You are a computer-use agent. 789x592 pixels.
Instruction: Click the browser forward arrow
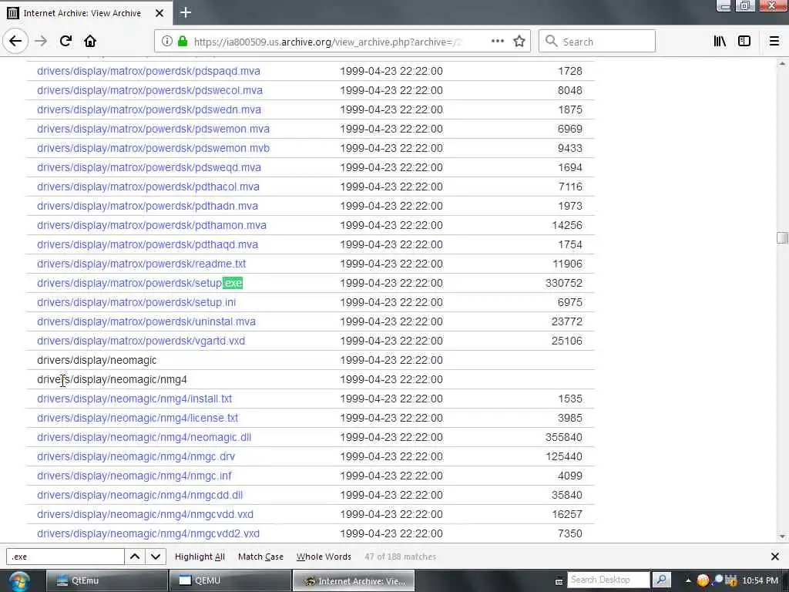41,42
